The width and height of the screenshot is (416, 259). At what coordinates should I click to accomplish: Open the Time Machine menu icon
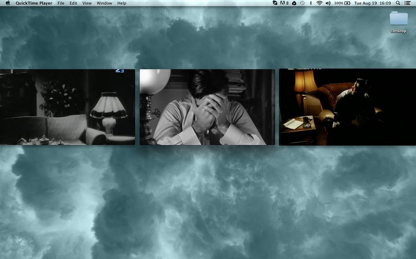pyautogui.click(x=302, y=3)
